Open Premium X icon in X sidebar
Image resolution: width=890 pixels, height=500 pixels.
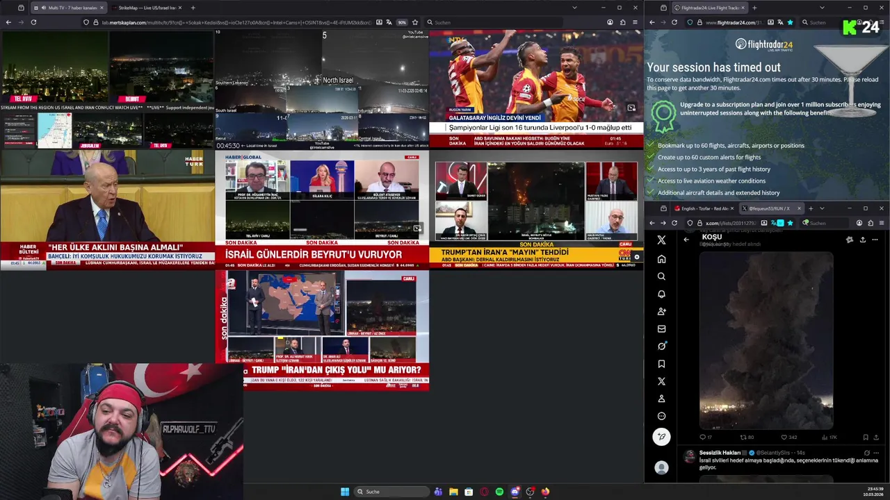coord(661,381)
